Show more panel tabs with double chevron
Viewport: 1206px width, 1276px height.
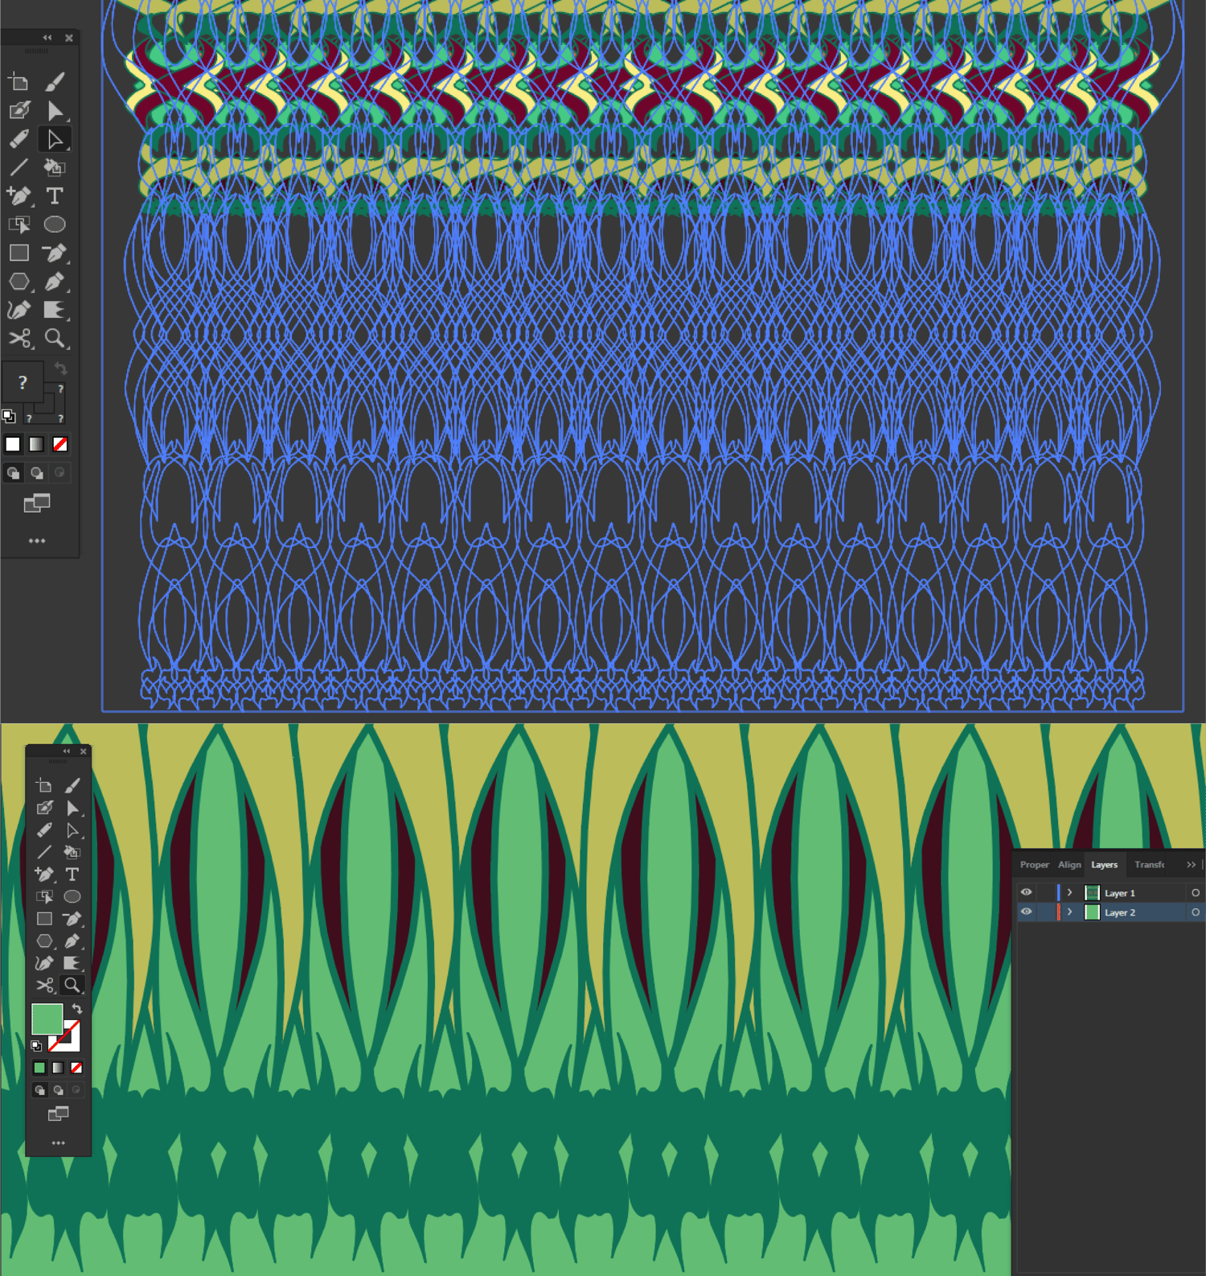[1192, 865]
